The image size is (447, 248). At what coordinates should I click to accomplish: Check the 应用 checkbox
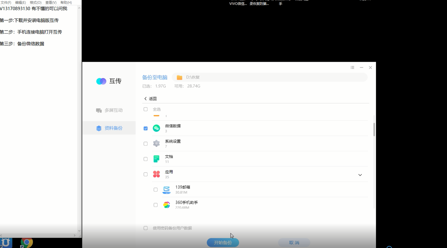[146, 174]
